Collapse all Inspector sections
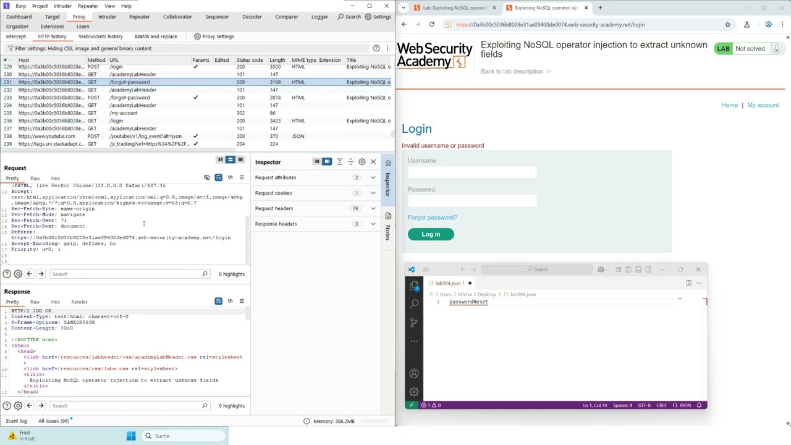Screen dimensions: 791x445 [350, 162]
